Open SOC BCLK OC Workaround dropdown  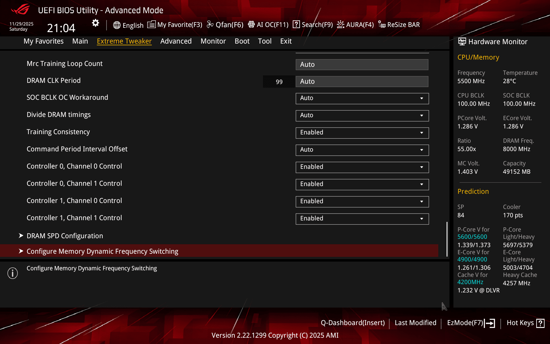[362, 98]
